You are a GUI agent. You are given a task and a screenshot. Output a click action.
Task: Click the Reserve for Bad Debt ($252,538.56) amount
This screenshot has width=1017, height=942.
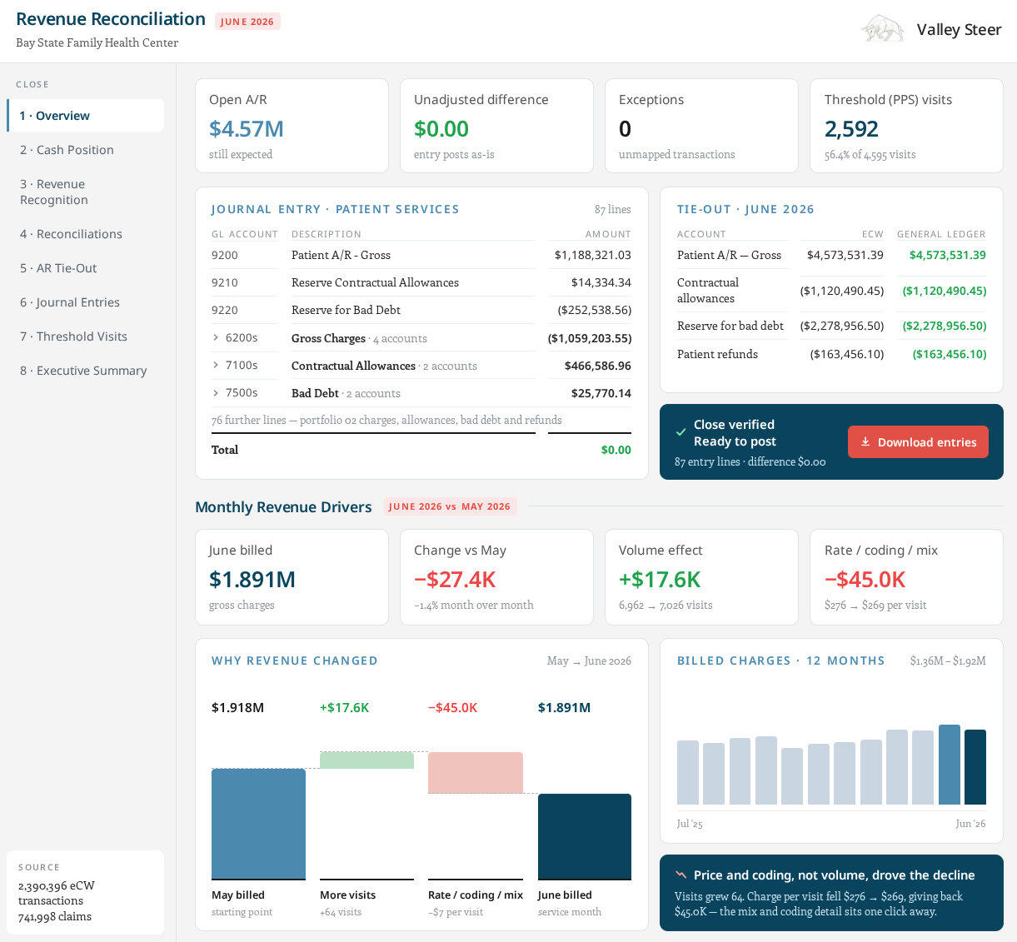595,310
